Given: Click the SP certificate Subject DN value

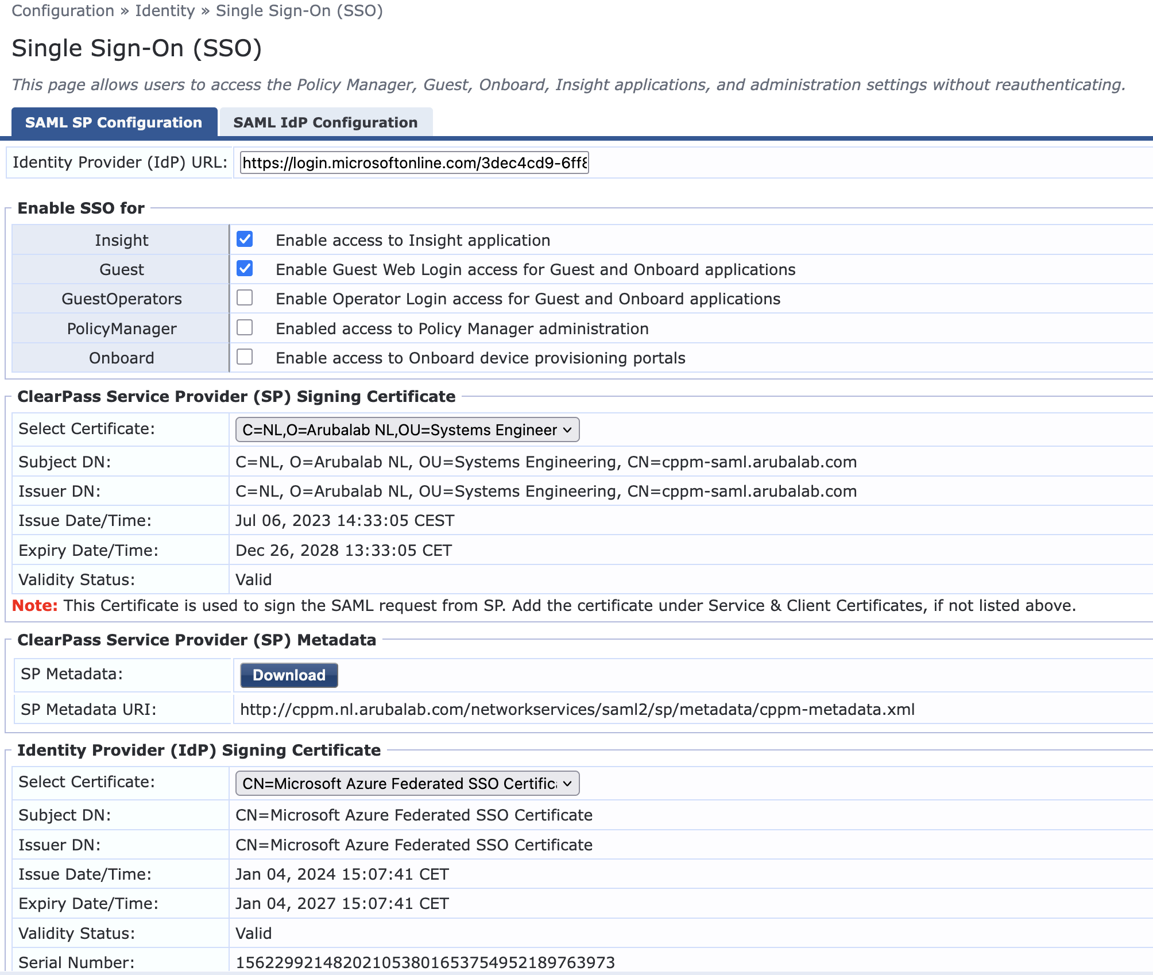Looking at the screenshot, I should pos(545,462).
